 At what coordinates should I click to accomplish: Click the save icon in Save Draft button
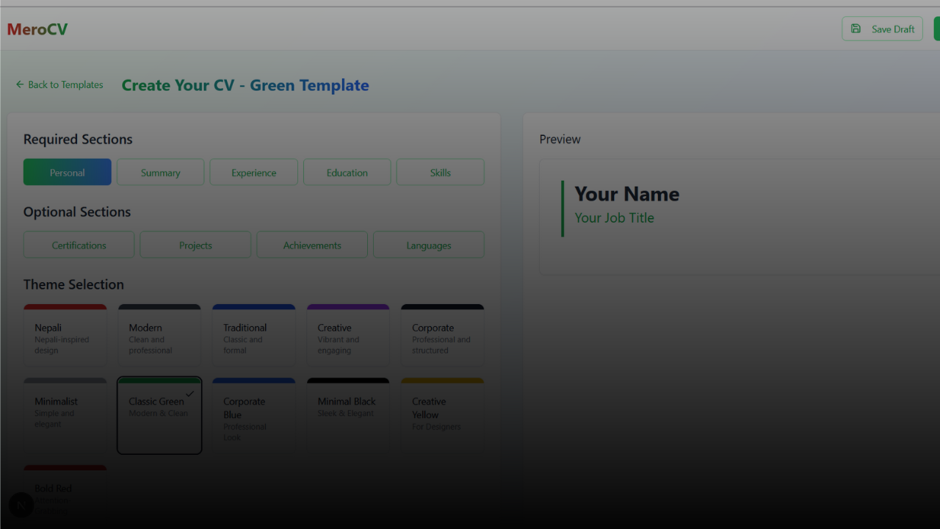click(856, 29)
